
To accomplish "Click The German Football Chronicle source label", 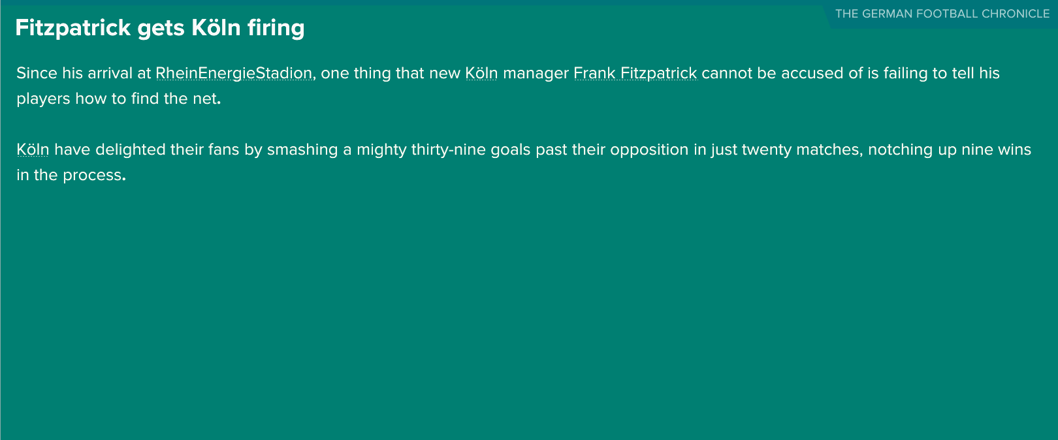I will [x=942, y=14].
